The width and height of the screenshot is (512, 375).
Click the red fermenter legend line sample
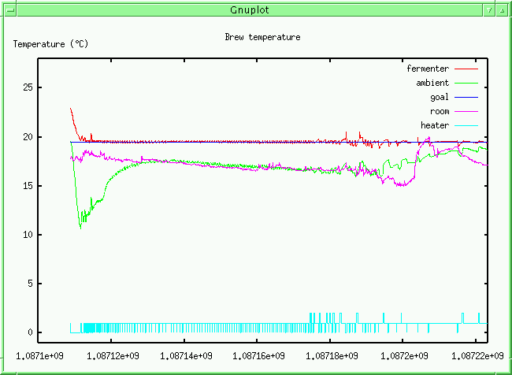(x=466, y=69)
